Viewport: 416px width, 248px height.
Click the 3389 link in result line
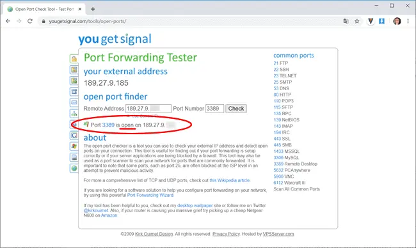[108, 125]
